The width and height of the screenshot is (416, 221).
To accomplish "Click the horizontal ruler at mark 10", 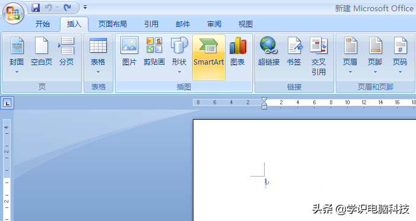I will tap(348, 103).
